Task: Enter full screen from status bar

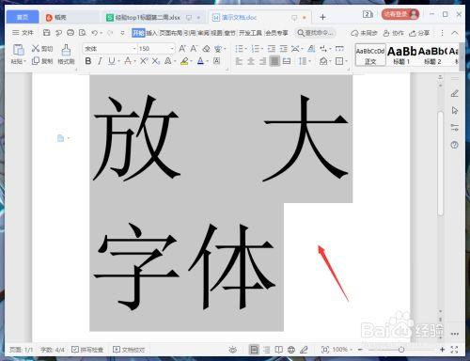Action: [454, 350]
